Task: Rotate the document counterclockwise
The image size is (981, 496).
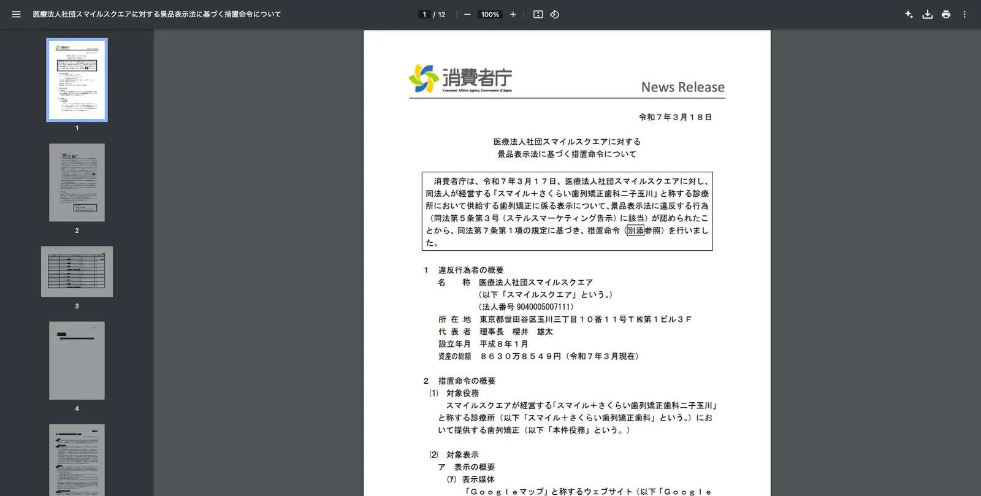Action: tap(554, 14)
